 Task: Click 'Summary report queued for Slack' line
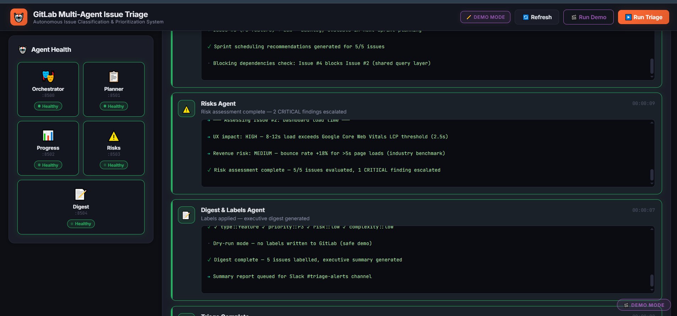[289, 277]
